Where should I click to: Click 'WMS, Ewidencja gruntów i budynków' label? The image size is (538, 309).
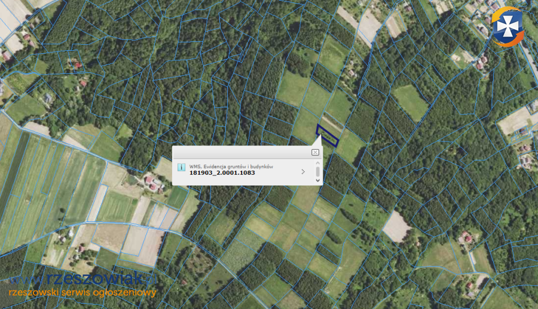[231, 166]
